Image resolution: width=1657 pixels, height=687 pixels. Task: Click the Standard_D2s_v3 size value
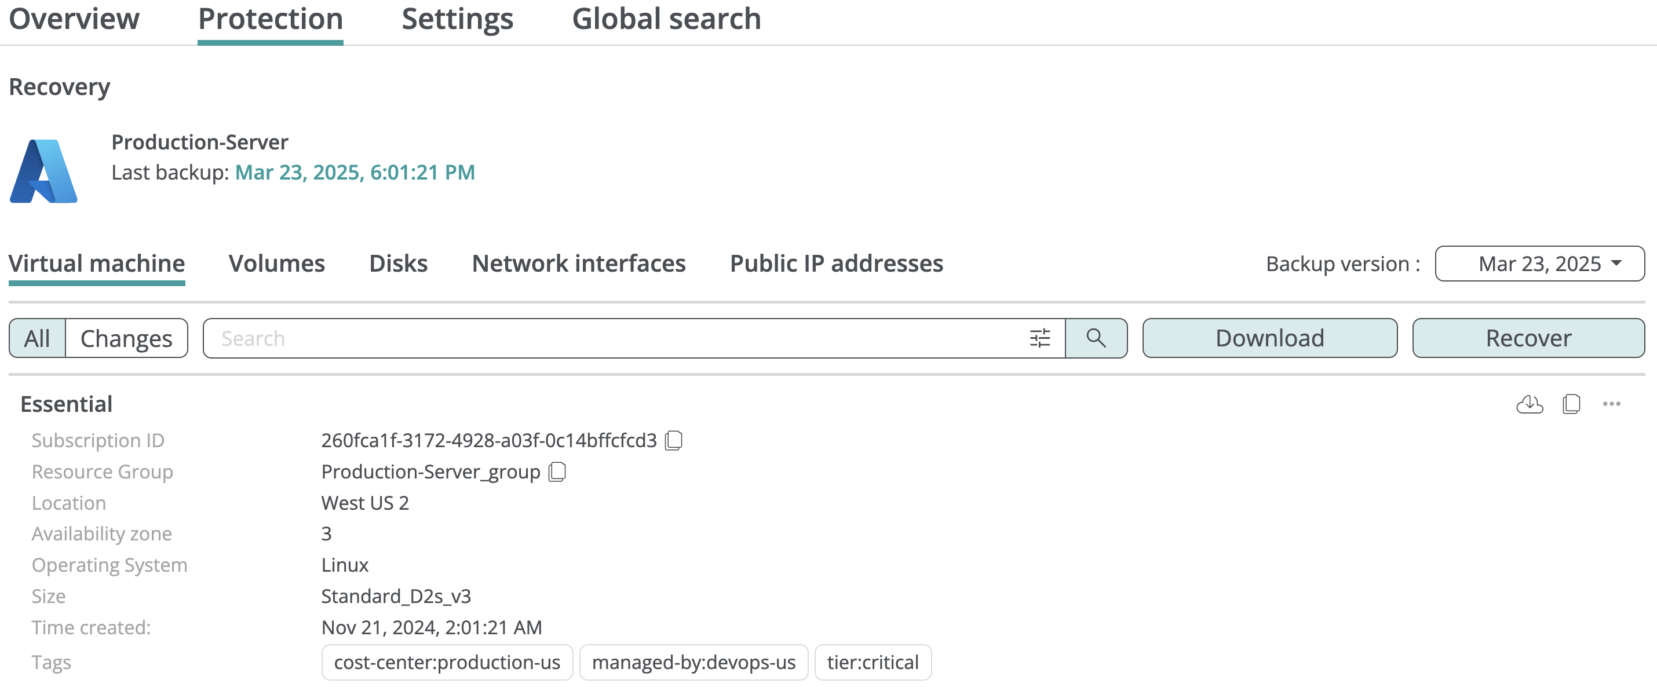pyautogui.click(x=396, y=597)
